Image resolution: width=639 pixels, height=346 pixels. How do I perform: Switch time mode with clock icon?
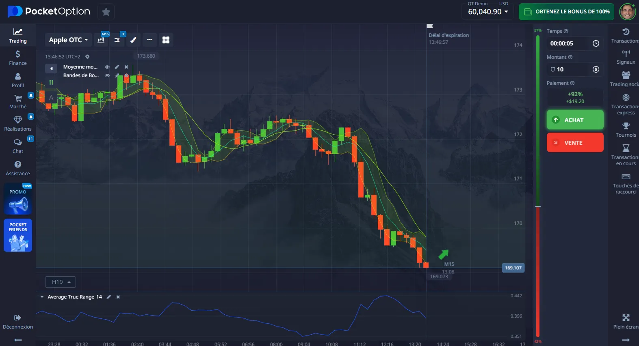click(596, 43)
